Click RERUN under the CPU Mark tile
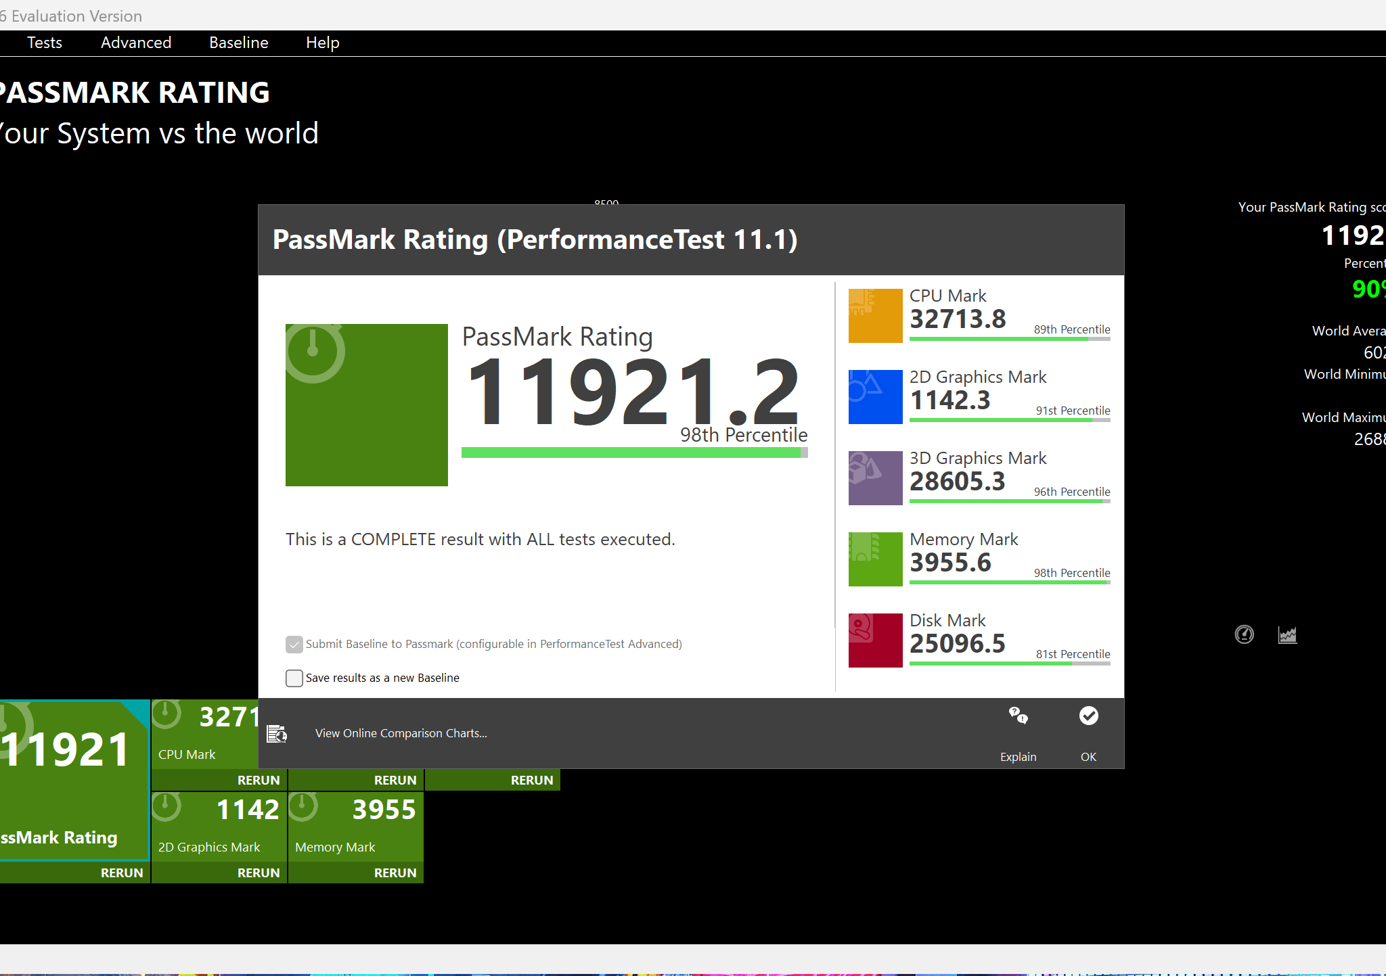This screenshot has width=1386, height=976. (x=259, y=781)
